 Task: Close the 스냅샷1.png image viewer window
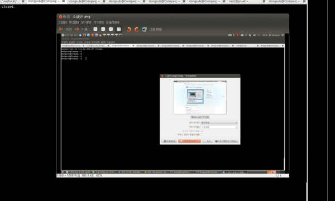tap(60, 17)
